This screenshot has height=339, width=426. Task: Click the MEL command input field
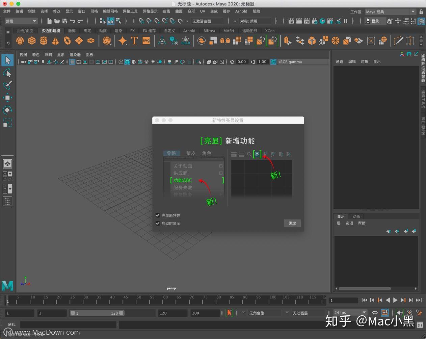point(68,324)
